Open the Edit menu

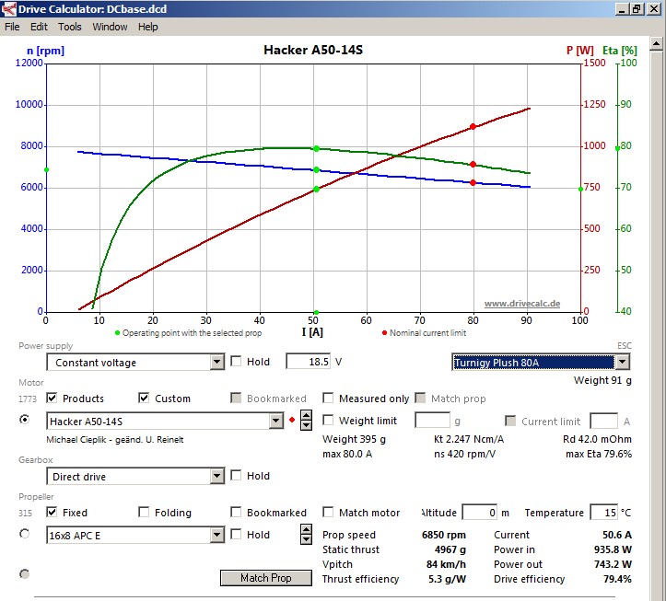(39, 27)
